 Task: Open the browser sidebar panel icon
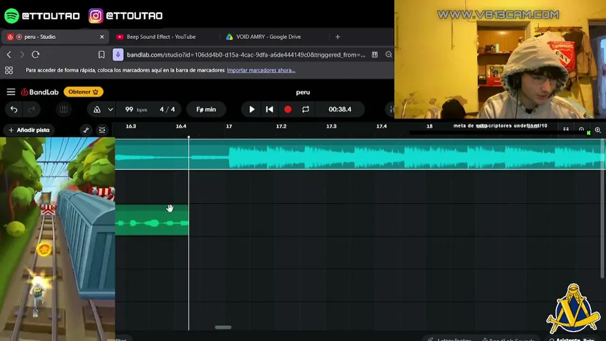click(x=375, y=55)
